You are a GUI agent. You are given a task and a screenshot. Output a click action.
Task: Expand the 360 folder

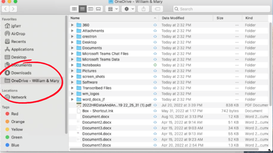coord(72,25)
